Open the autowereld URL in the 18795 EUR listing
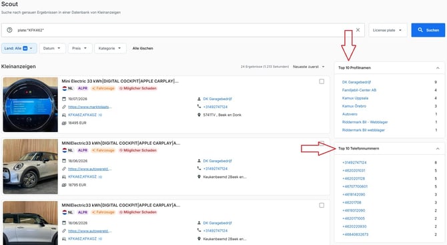 [x=90, y=169]
